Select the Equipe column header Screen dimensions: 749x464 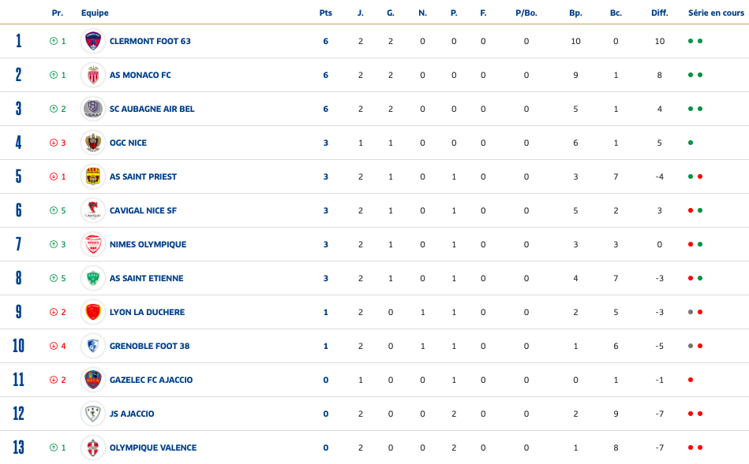[x=95, y=13]
